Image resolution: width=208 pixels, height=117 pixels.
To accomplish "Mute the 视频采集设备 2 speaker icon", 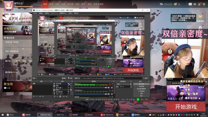I will pyautogui.click(x=109, y=94).
